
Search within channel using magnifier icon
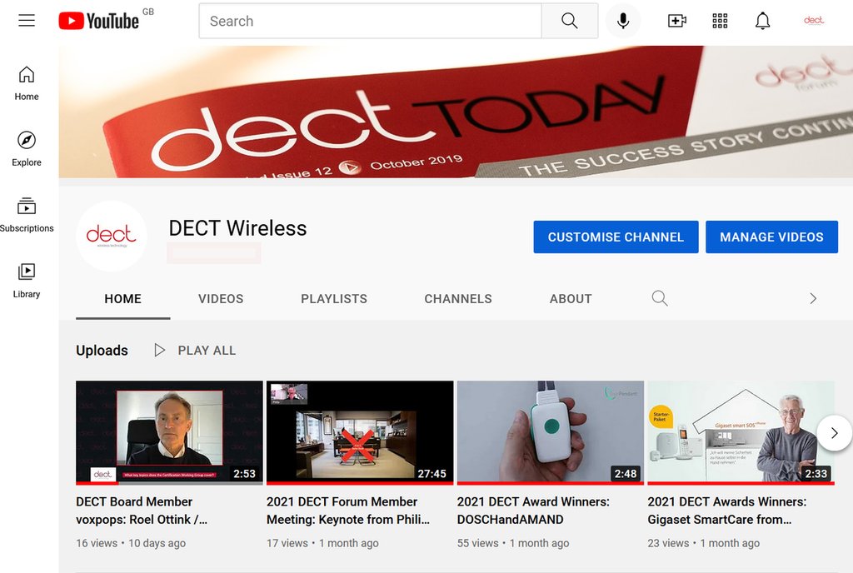[x=660, y=298]
